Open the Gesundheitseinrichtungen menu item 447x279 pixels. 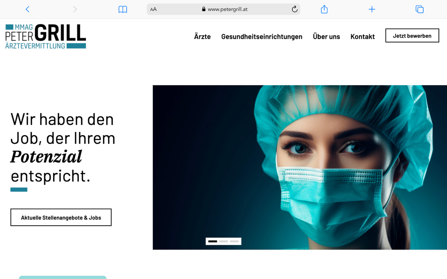pyautogui.click(x=262, y=36)
